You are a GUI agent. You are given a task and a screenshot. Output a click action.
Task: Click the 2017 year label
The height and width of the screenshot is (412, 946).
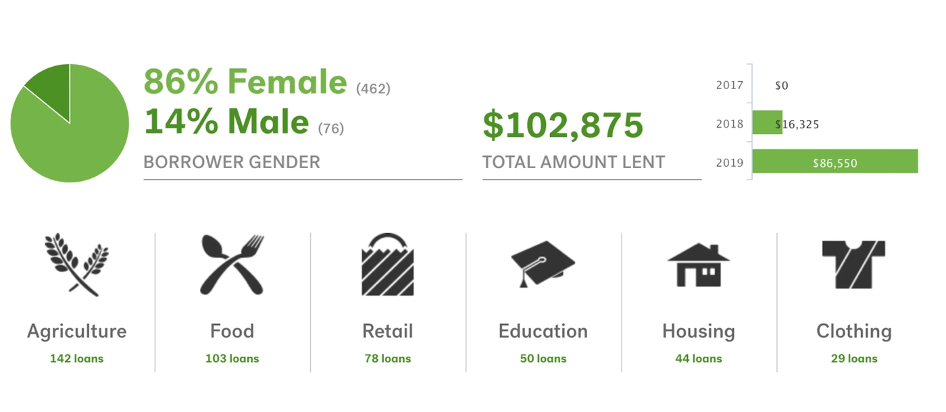729,85
